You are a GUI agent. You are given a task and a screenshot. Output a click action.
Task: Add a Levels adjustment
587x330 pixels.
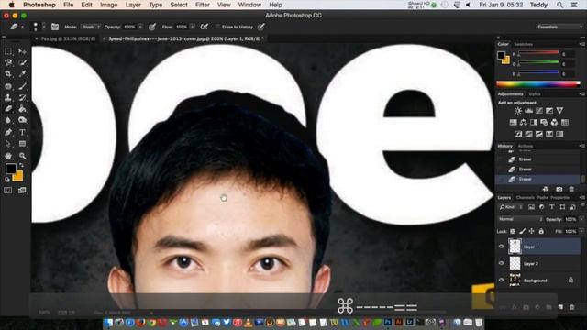tap(528, 111)
